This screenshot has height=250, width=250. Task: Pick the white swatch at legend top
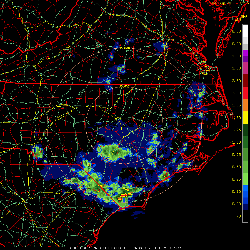[245, 31]
